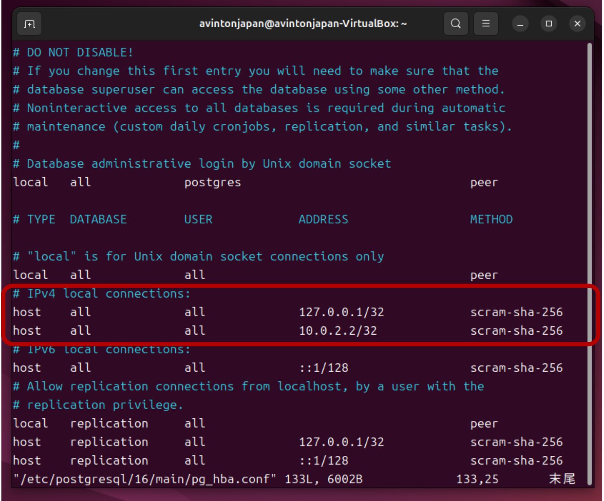
Task: Minimize the terminal window
Action: coord(520,24)
